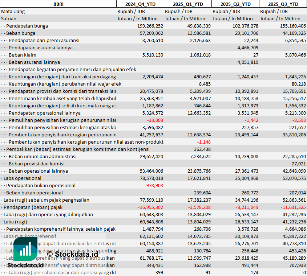The width and height of the screenshot is (307, 276).
Task: Choose the 2025_Q3_YTD column header
Action: [283, 4]
